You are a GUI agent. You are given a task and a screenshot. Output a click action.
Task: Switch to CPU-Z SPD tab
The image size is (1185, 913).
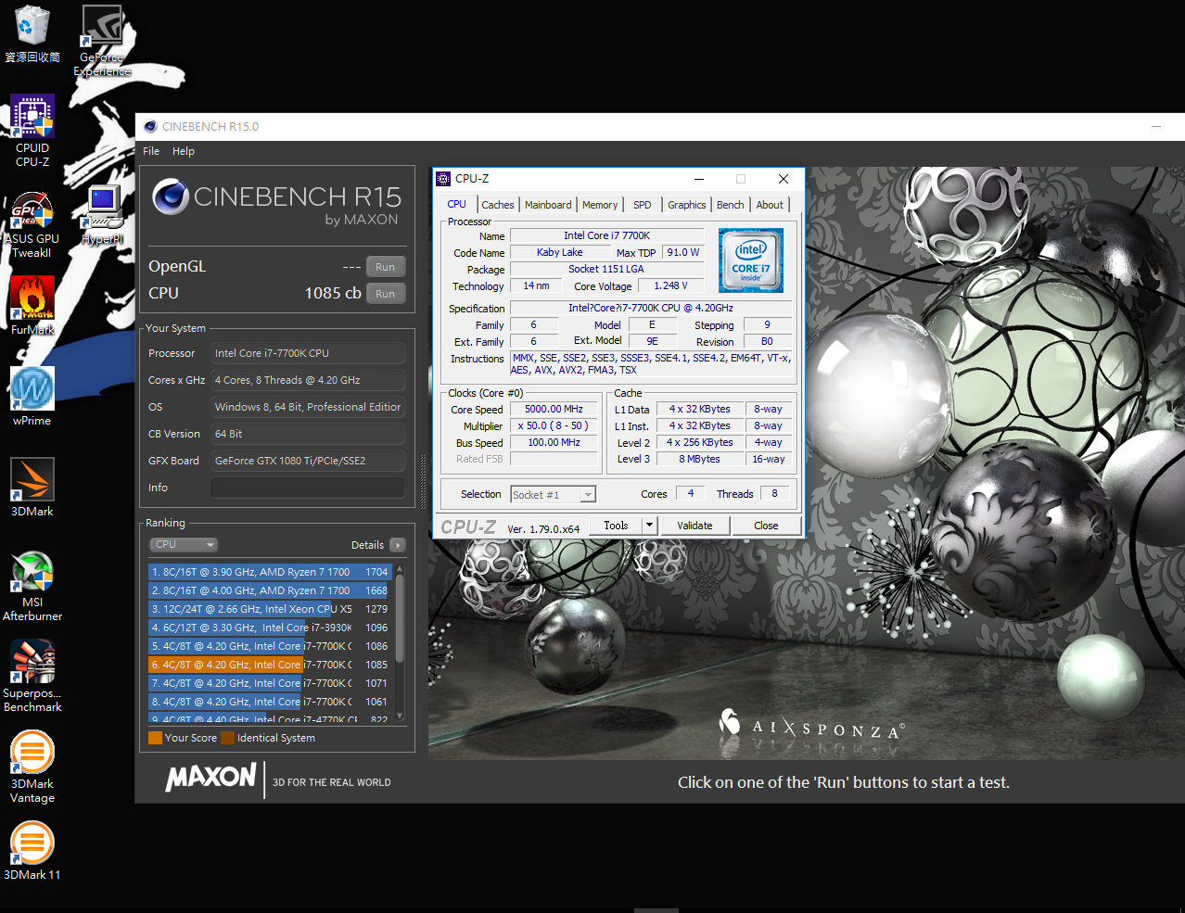click(643, 205)
